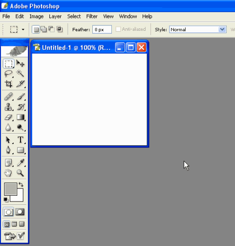Choose the Crop tool
Image resolution: width=235 pixels, height=246 pixels.
[x=8, y=84]
